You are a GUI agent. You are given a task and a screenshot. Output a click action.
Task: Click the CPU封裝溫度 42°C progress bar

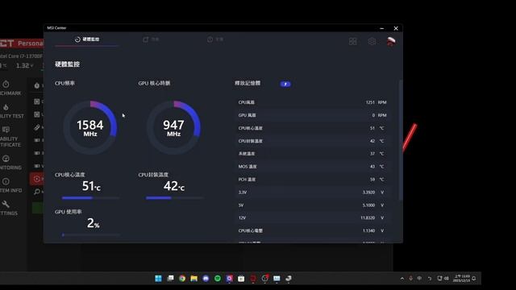175,198
